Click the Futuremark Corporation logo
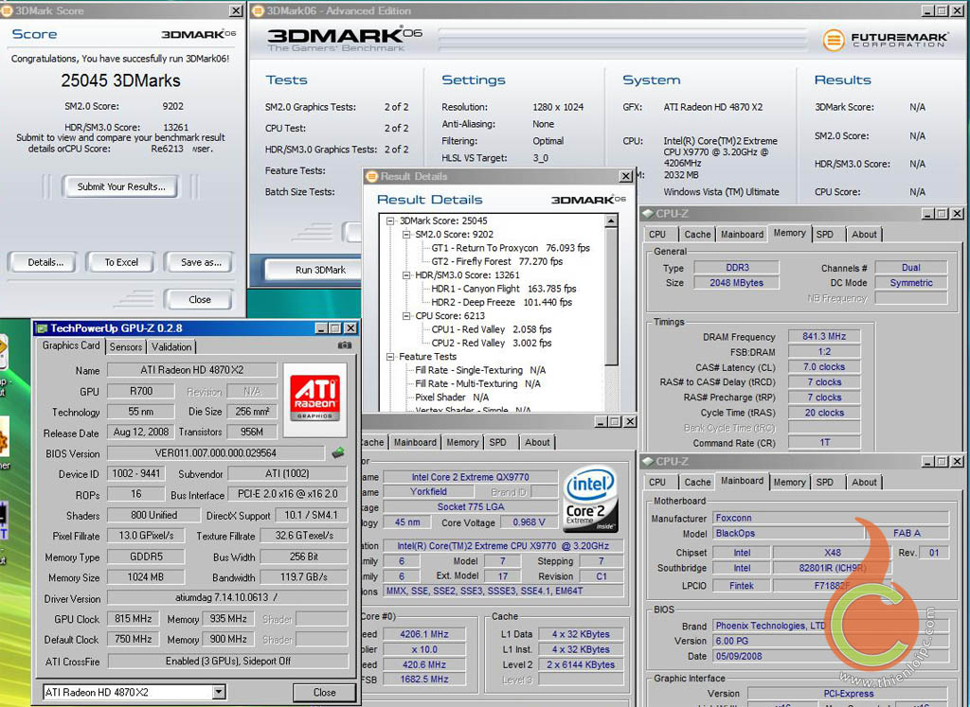 click(x=886, y=40)
